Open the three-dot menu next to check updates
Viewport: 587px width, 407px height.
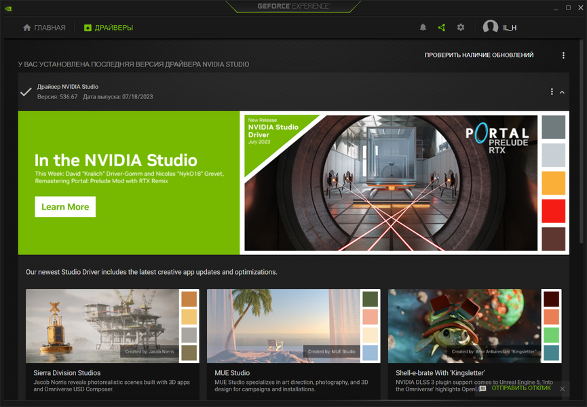tap(563, 56)
